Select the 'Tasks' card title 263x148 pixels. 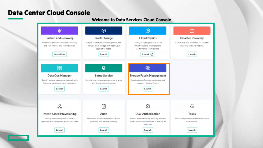[x=192, y=114]
